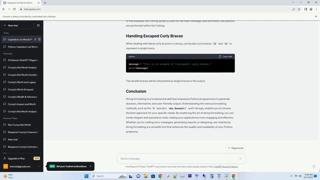Collapse the sidebar with the panel icon
The width and height of the screenshot is (320, 180).
[x=38, y=25]
